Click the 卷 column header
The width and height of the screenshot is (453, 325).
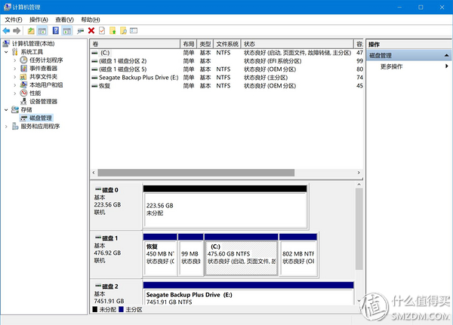click(x=135, y=44)
